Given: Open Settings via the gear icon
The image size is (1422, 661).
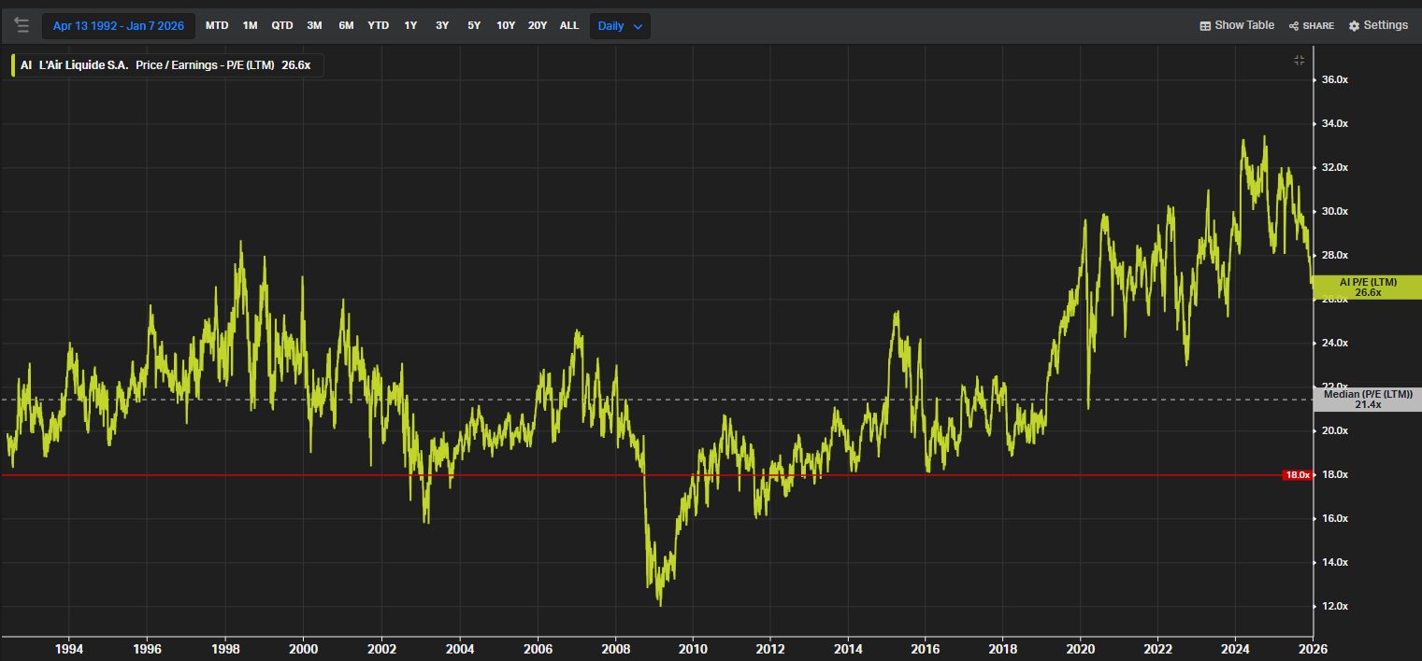Looking at the screenshot, I should coord(1354,26).
